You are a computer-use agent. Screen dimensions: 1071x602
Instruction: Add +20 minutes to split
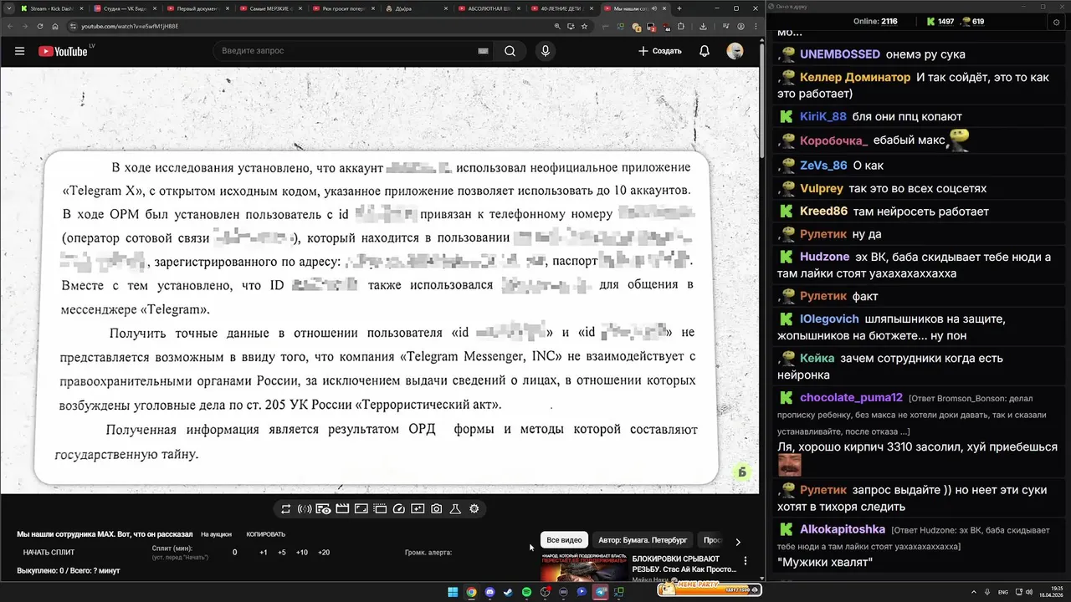[x=324, y=553]
